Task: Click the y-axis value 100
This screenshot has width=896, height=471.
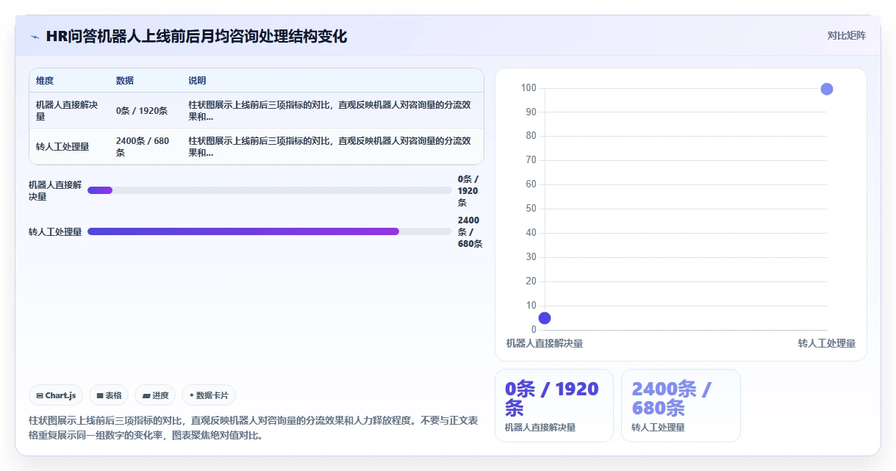Action: click(x=528, y=88)
